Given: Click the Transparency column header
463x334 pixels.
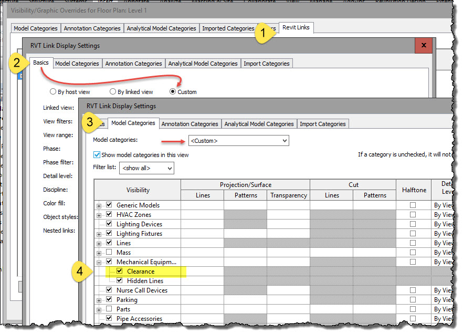Looking at the screenshot, I should (289, 195).
